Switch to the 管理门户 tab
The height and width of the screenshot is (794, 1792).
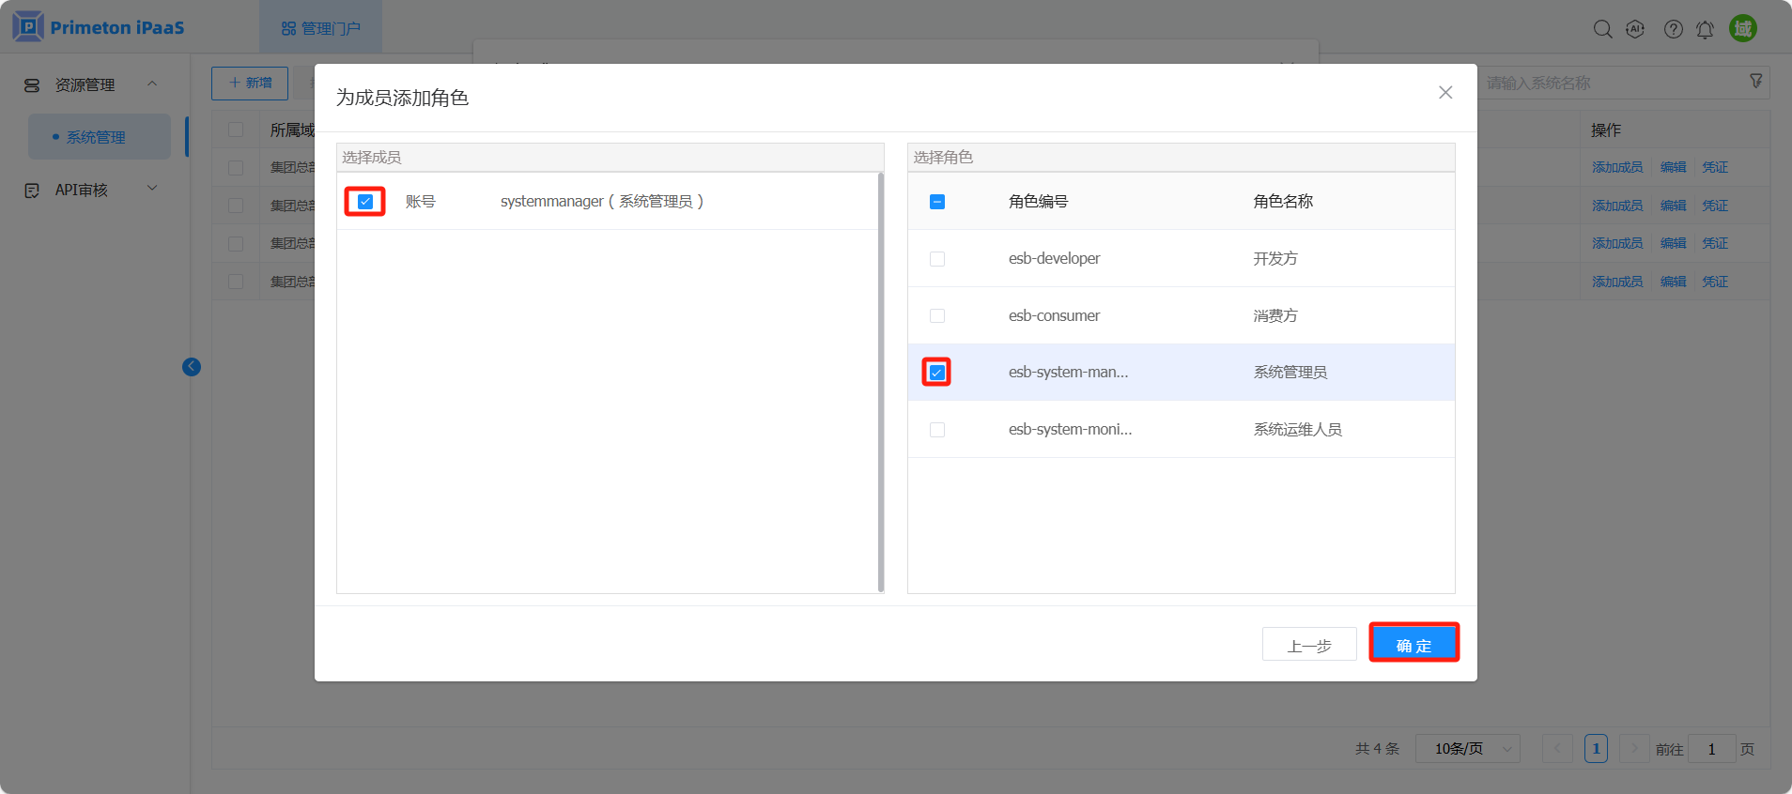coord(321,28)
